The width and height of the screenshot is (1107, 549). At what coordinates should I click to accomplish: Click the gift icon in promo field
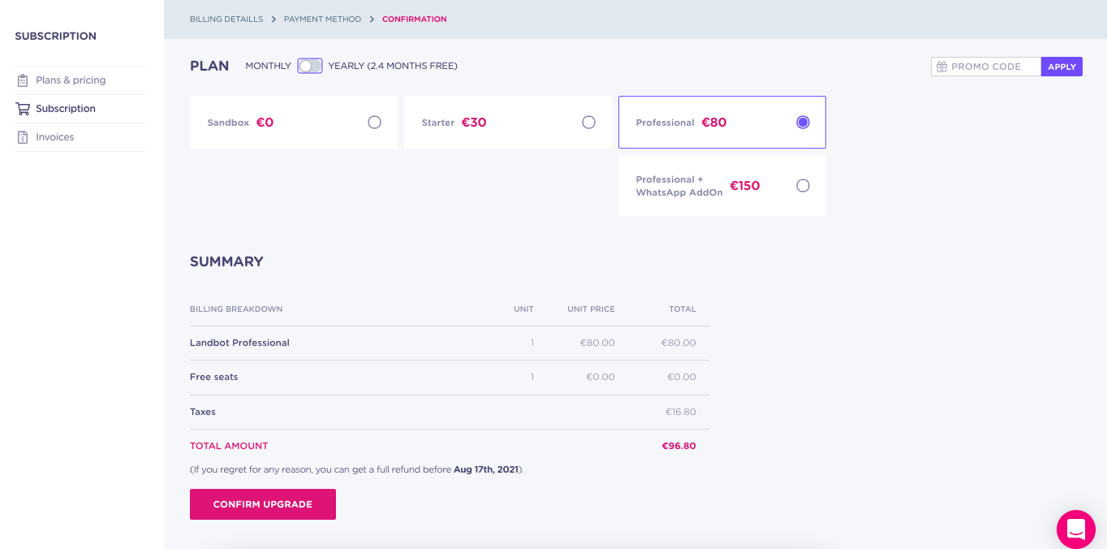[942, 67]
